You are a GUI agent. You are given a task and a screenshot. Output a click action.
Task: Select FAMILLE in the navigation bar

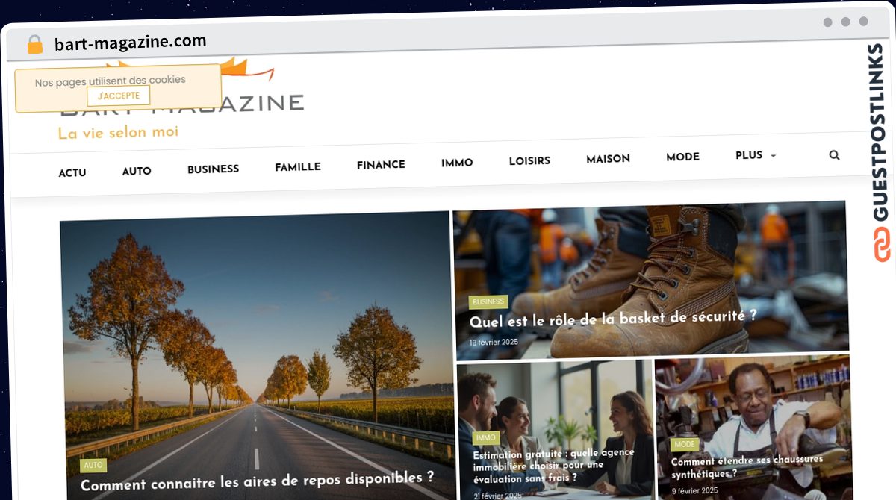(298, 166)
